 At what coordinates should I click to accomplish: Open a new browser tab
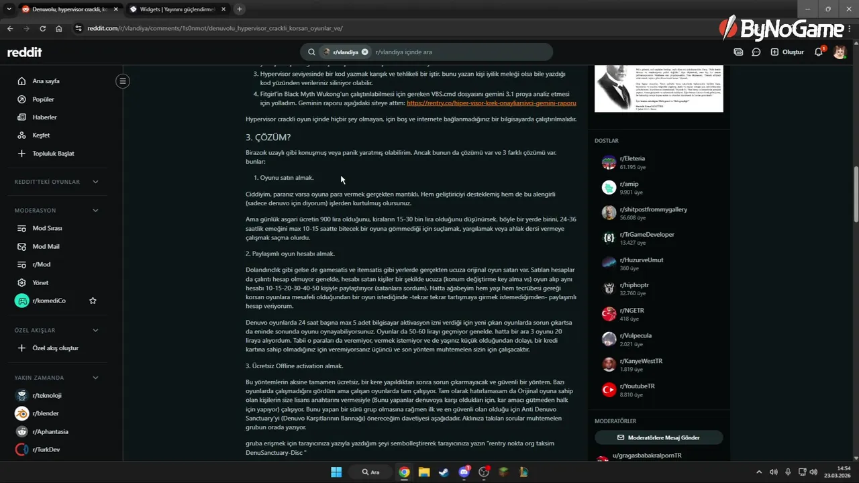[240, 9]
